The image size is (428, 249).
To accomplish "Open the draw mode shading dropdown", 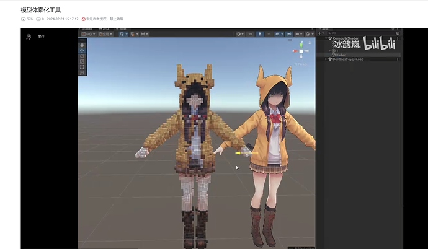I will (x=240, y=34).
